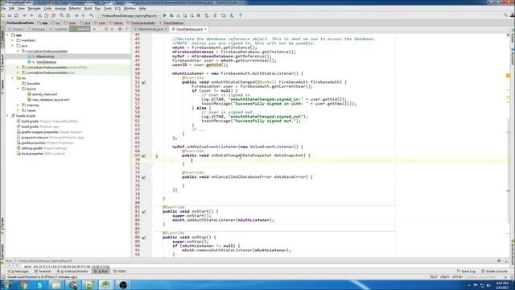Open the Terminal tool window
The image size is (515, 290).
pos(43,271)
